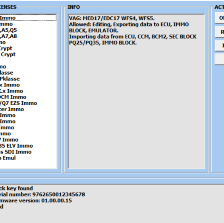Select the Emul license at list bottom

28,158
